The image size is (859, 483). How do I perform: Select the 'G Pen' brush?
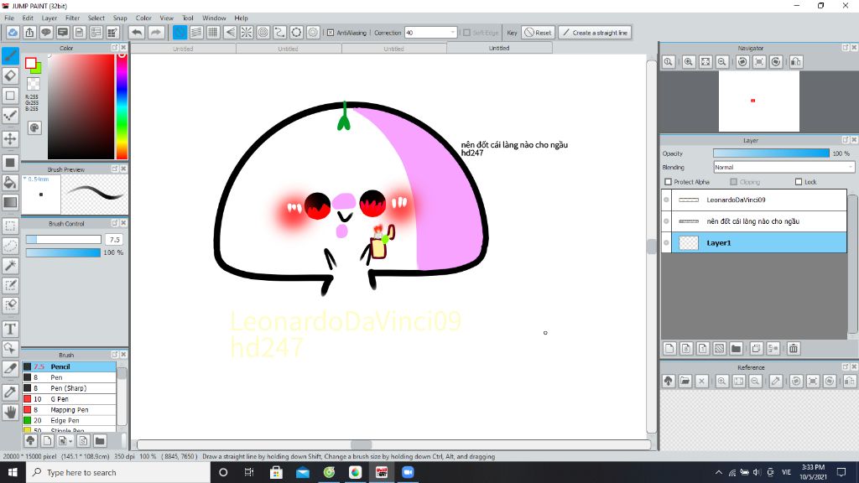pyautogui.click(x=69, y=399)
